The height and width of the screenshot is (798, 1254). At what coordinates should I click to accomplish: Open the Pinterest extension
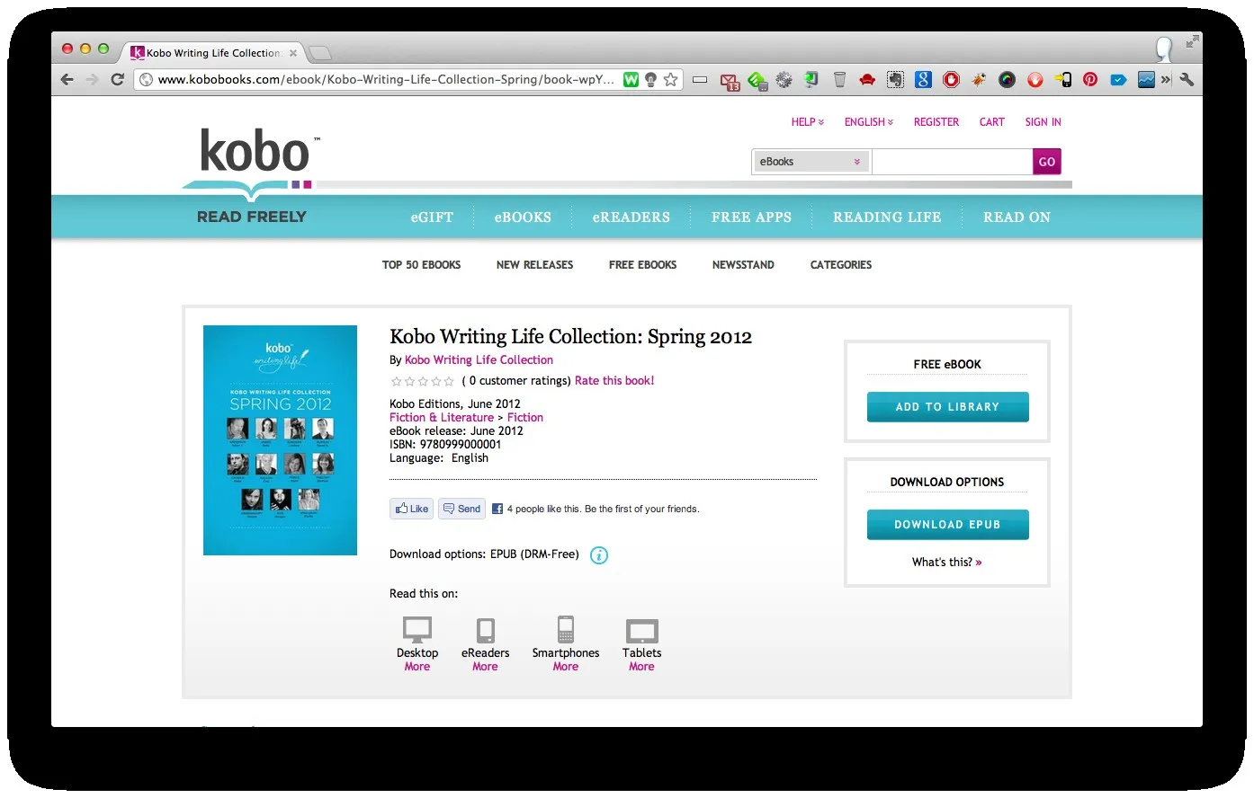[x=1090, y=80]
